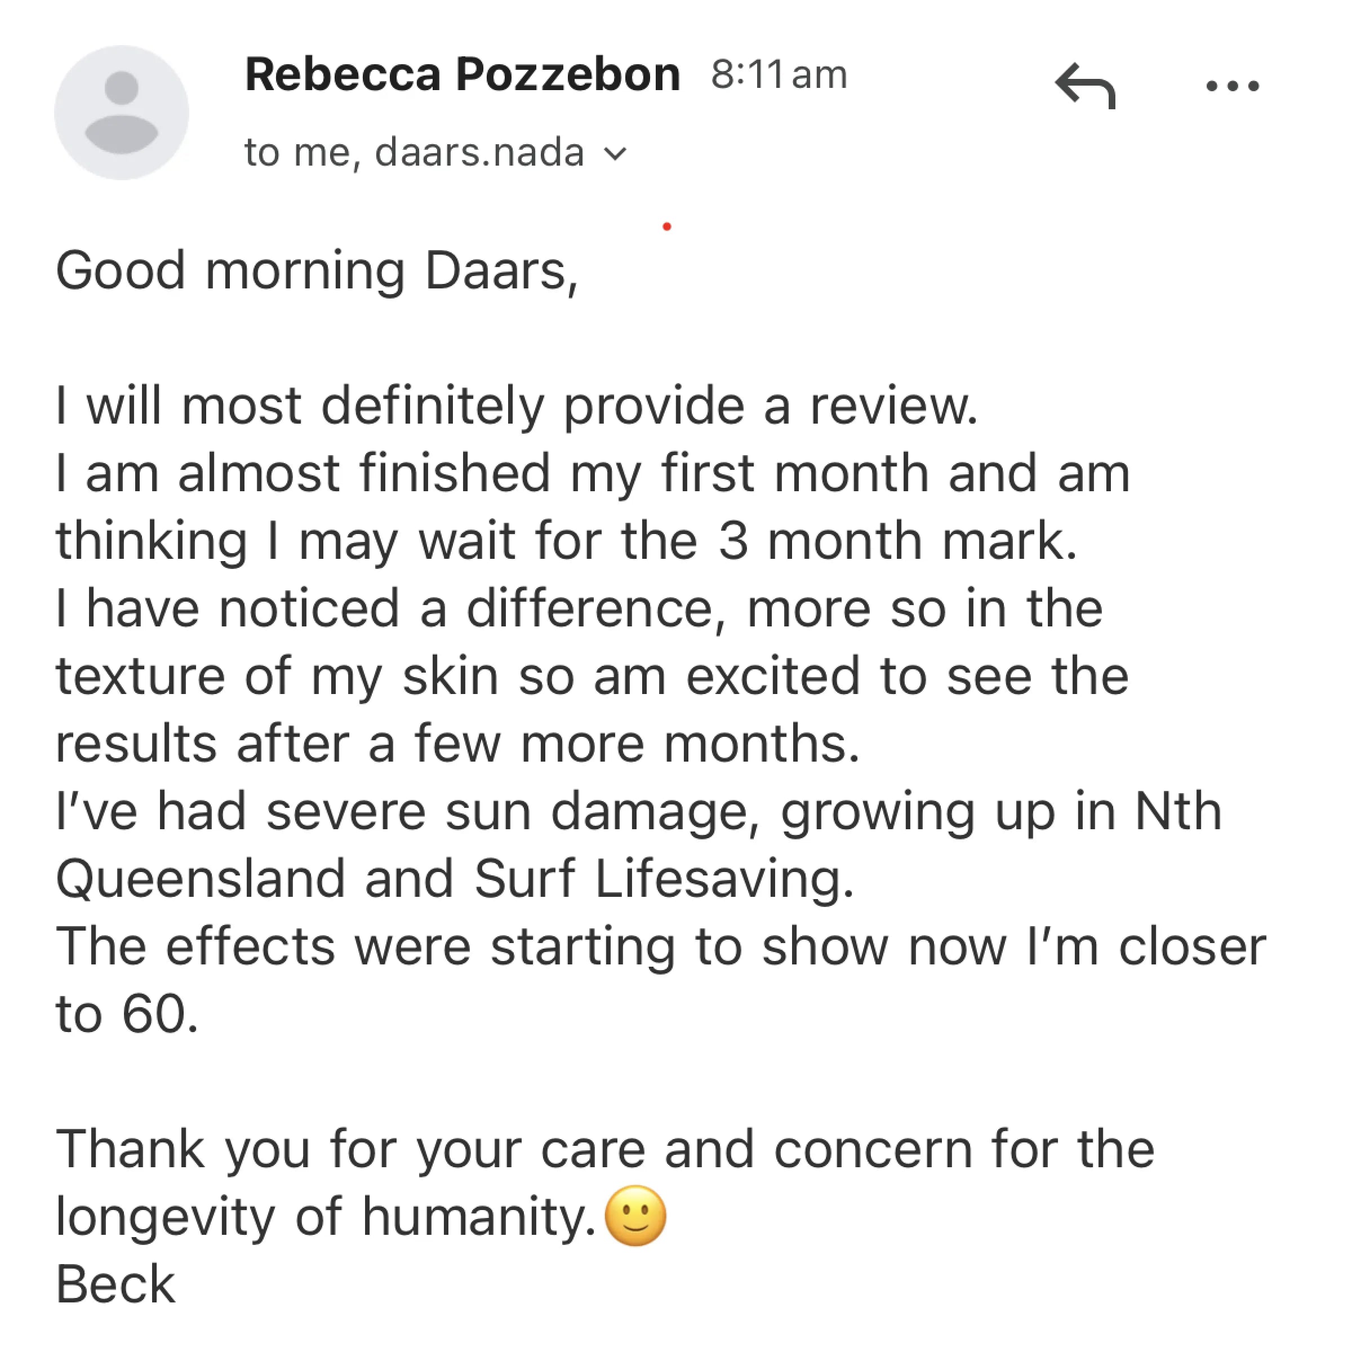This screenshot has width=1352, height=1352.
Task: Click sender name Rebecca Pozzebon
Action: (x=462, y=74)
